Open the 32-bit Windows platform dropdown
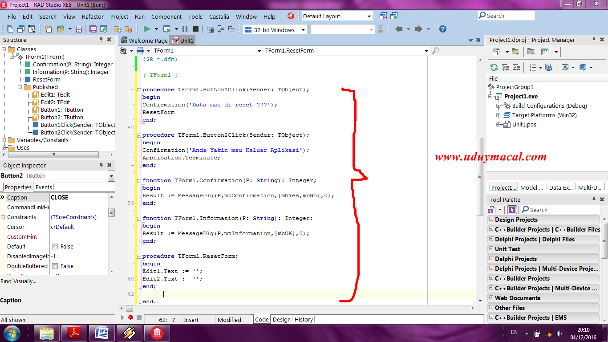 pos(303,30)
